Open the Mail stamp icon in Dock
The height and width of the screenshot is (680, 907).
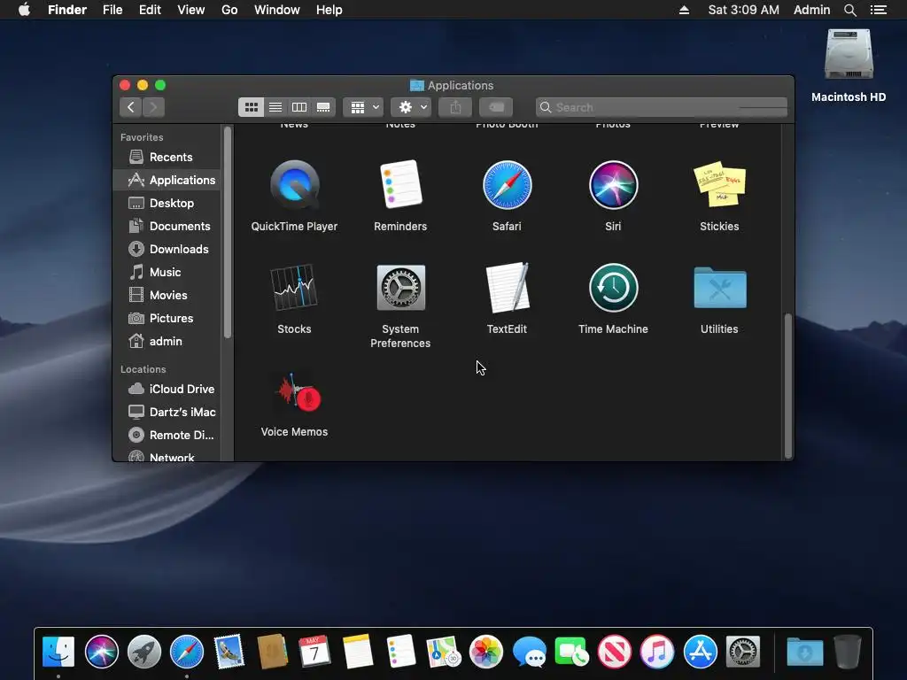[229, 652]
